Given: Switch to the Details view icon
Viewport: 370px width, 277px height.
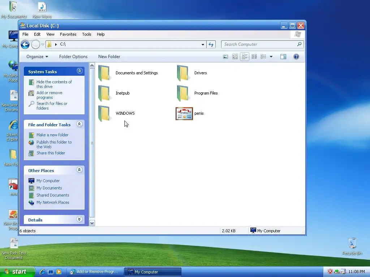Looking at the screenshot, I should [263, 57].
